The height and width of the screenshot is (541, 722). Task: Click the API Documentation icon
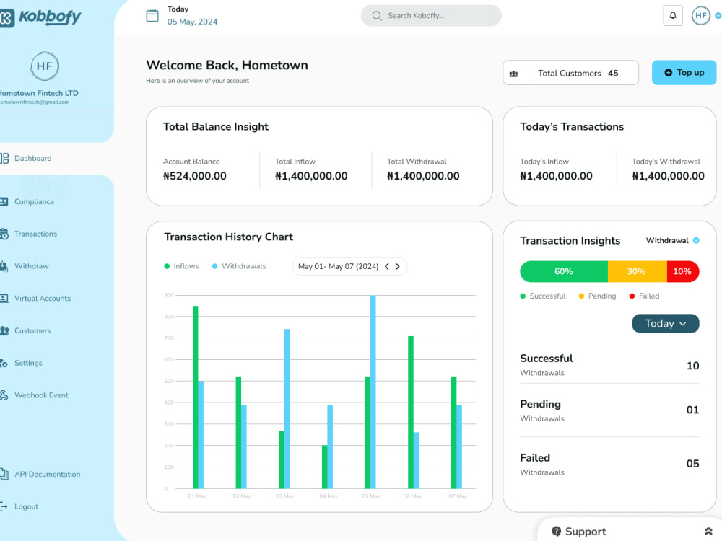click(4, 474)
